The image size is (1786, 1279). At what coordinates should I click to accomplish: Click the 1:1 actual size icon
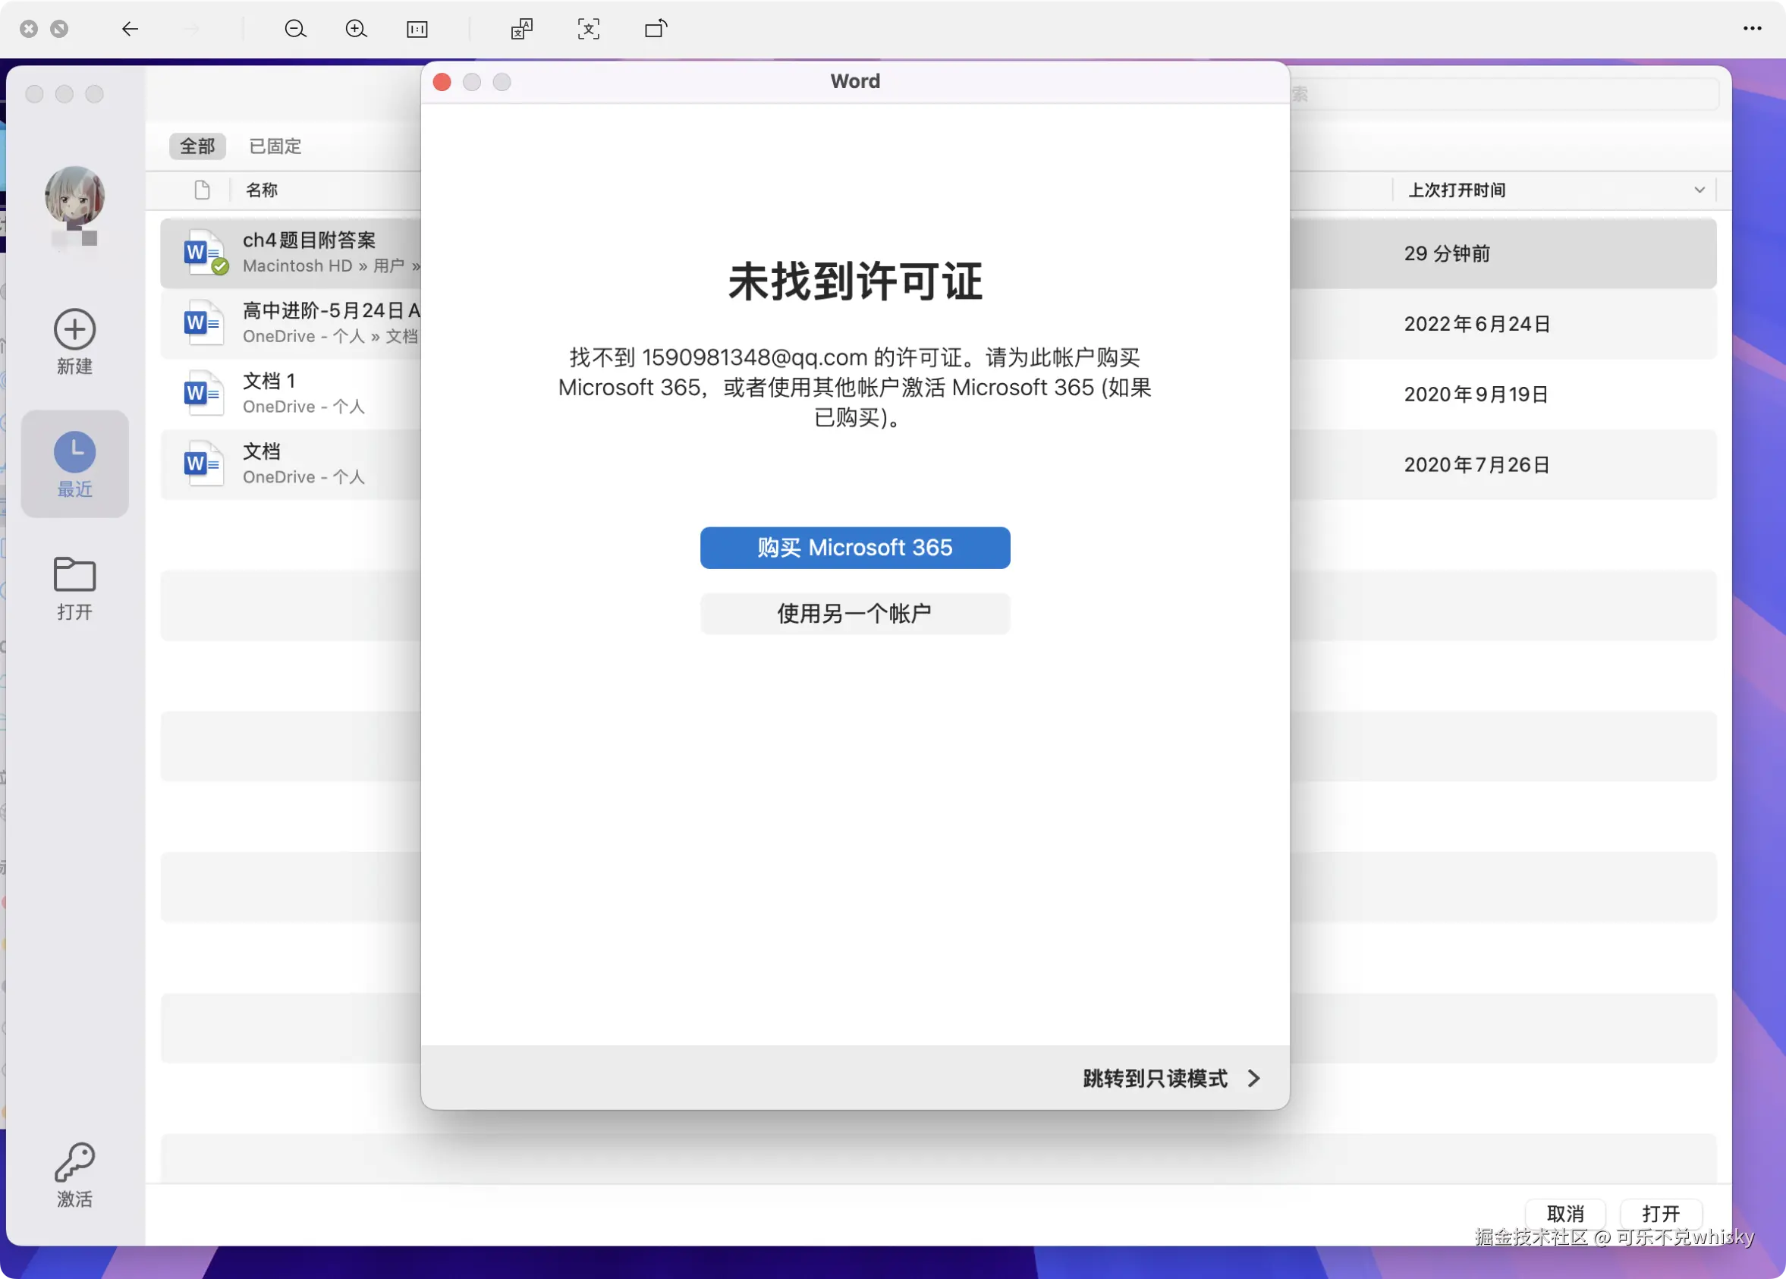coord(417,29)
